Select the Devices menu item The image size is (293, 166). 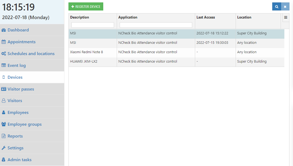[32, 77]
